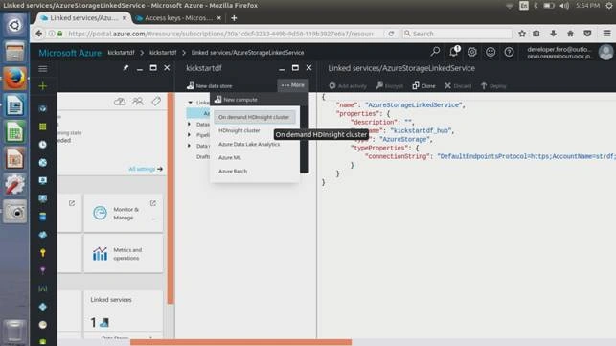Switch to Access keys browser tab
Image resolution: width=616 pixels, height=346 pixels.
(178, 18)
